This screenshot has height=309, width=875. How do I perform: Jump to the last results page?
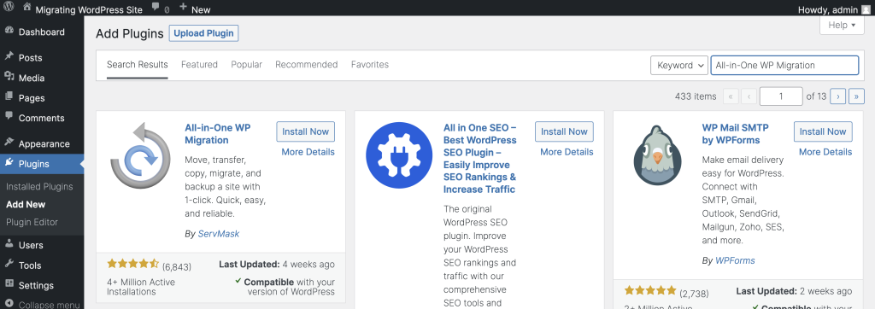856,96
